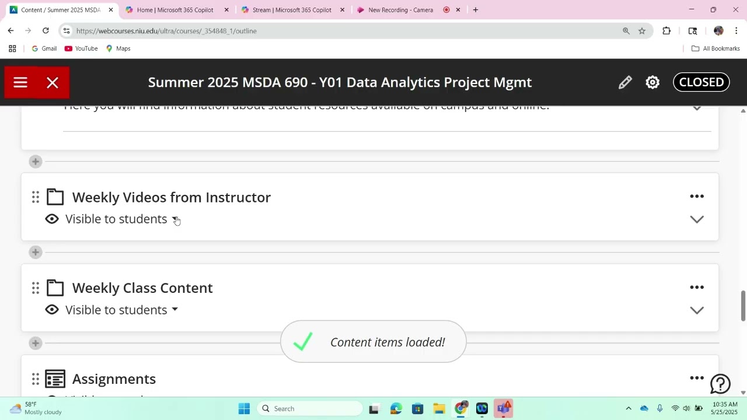Screen dimensions: 747x420
Task: Add content with plus above Weekly Videos
Action: coord(36,162)
